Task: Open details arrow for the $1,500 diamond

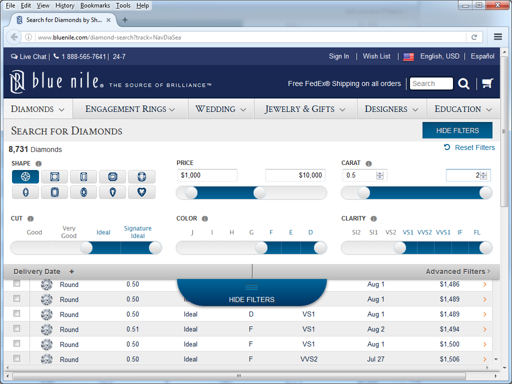Action: coord(485,344)
